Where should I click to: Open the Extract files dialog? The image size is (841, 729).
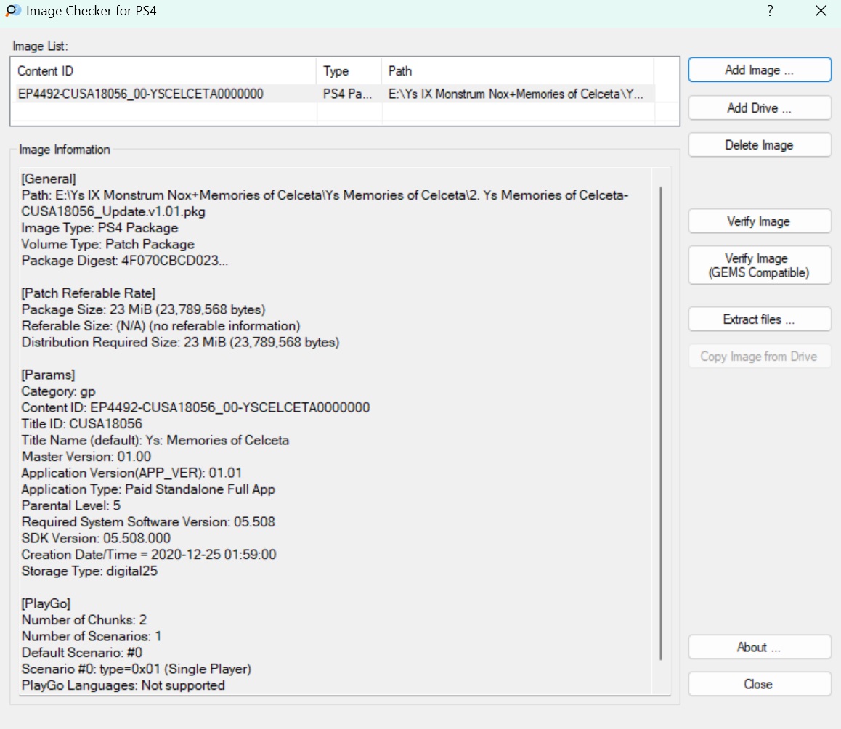click(x=759, y=319)
